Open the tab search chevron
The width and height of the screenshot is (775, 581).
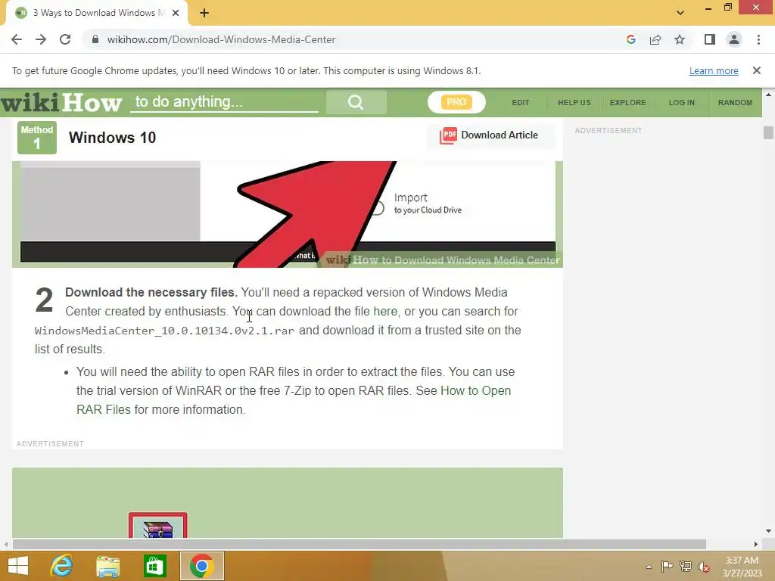(x=680, y=13)
